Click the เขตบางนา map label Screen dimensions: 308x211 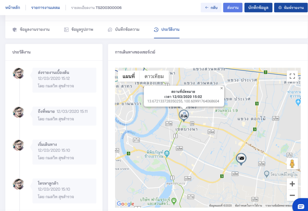(x=186, y=129)
